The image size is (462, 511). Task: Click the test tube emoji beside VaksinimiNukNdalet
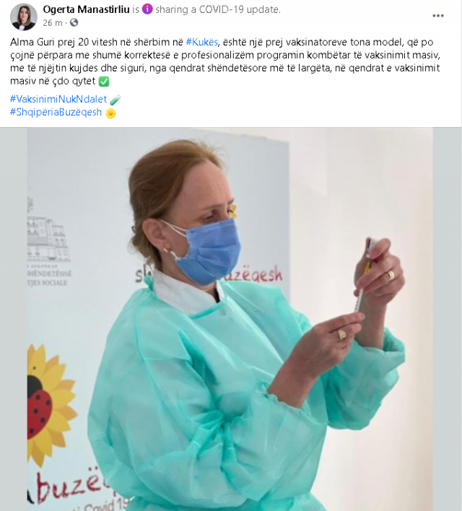pyautogui.click(x=115, y=100)
